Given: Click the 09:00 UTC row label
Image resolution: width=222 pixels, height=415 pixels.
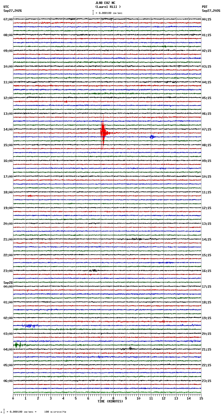Looking at the screenshot, I should click(x=8, y=51).
